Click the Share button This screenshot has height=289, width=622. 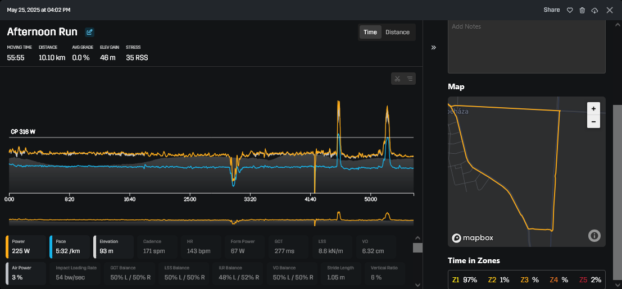click(551, 10)
